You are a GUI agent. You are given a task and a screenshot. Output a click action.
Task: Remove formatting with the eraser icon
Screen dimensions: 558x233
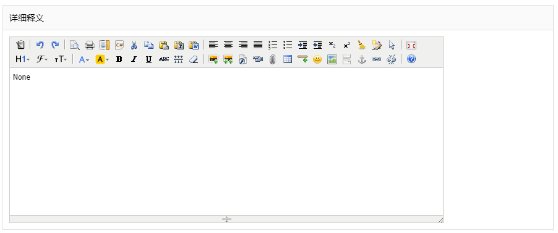click(x=194, y=59)
